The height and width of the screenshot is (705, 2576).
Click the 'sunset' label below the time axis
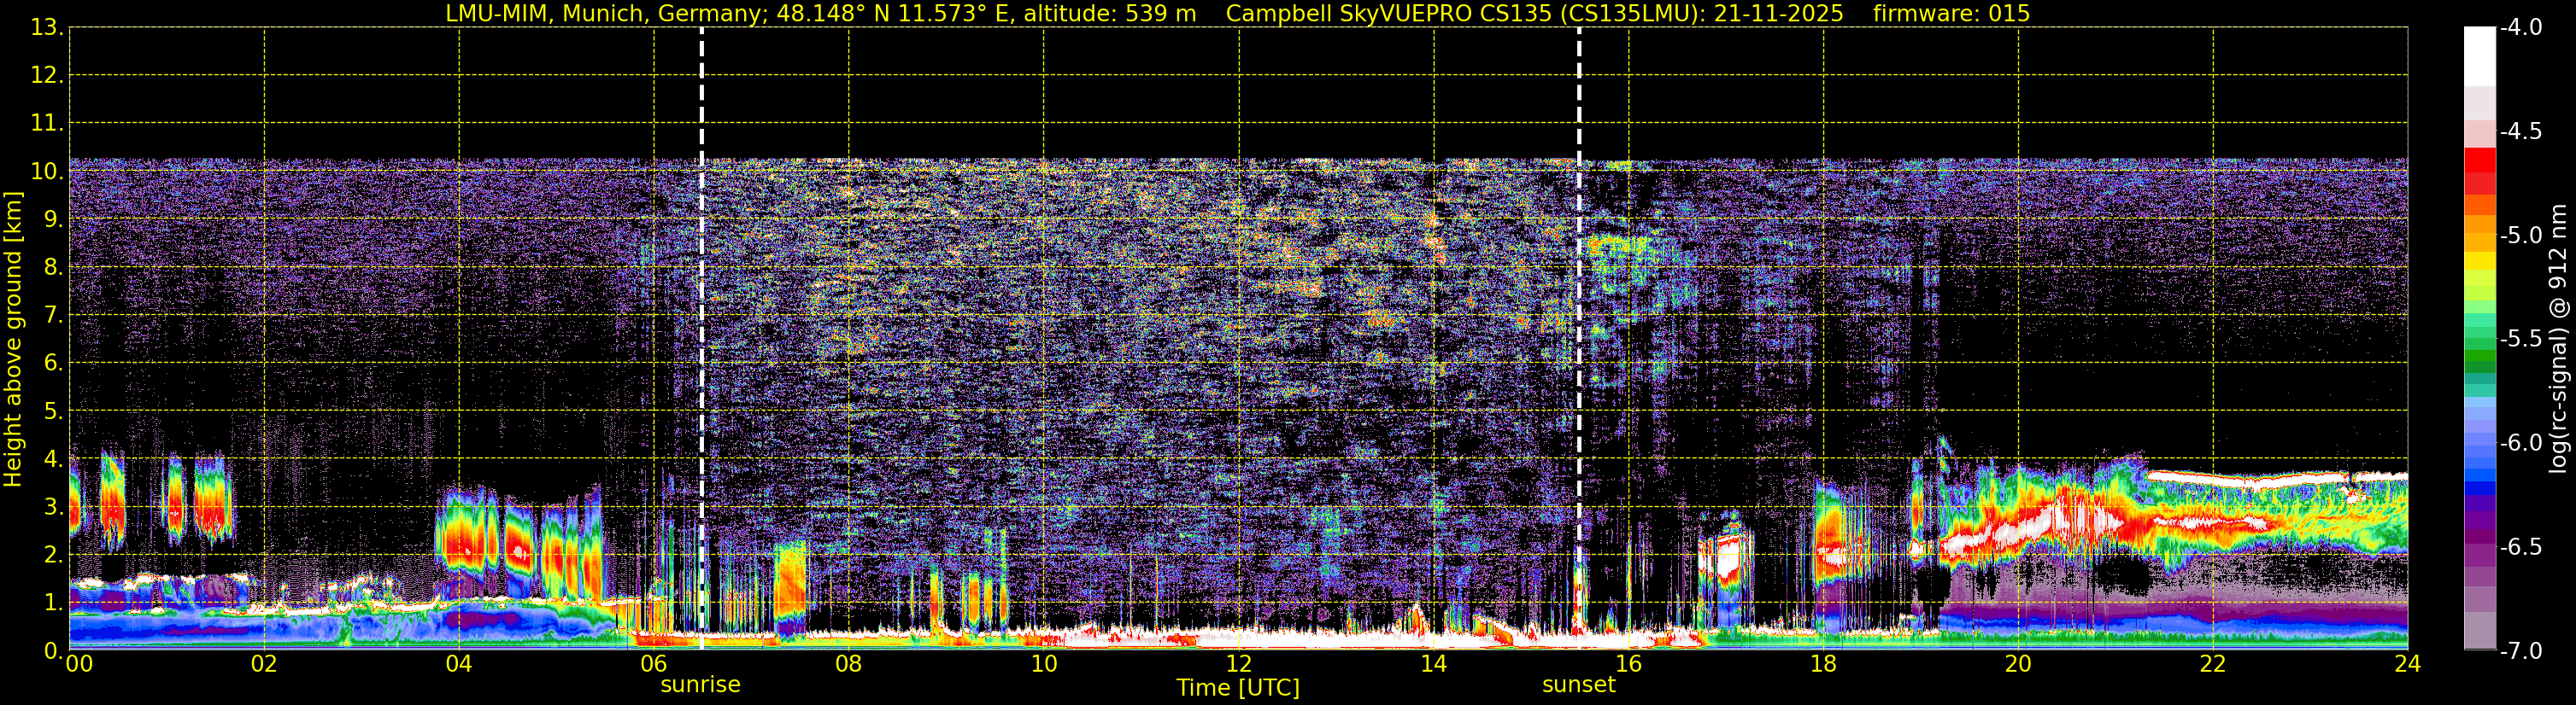point(1578,685)
